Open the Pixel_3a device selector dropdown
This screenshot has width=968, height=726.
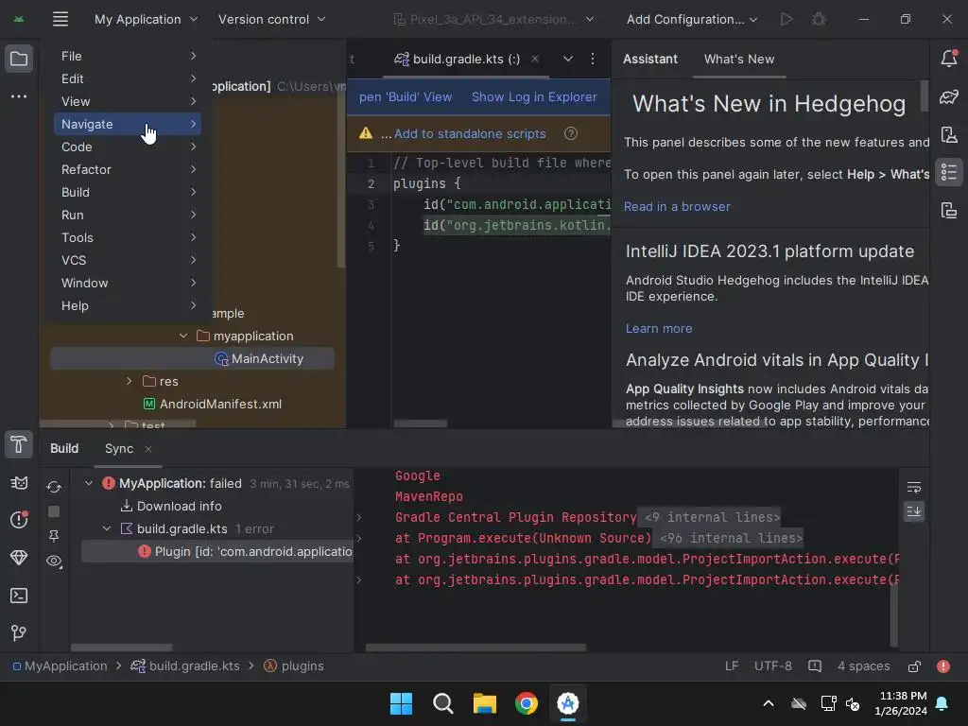pos(493,19)
